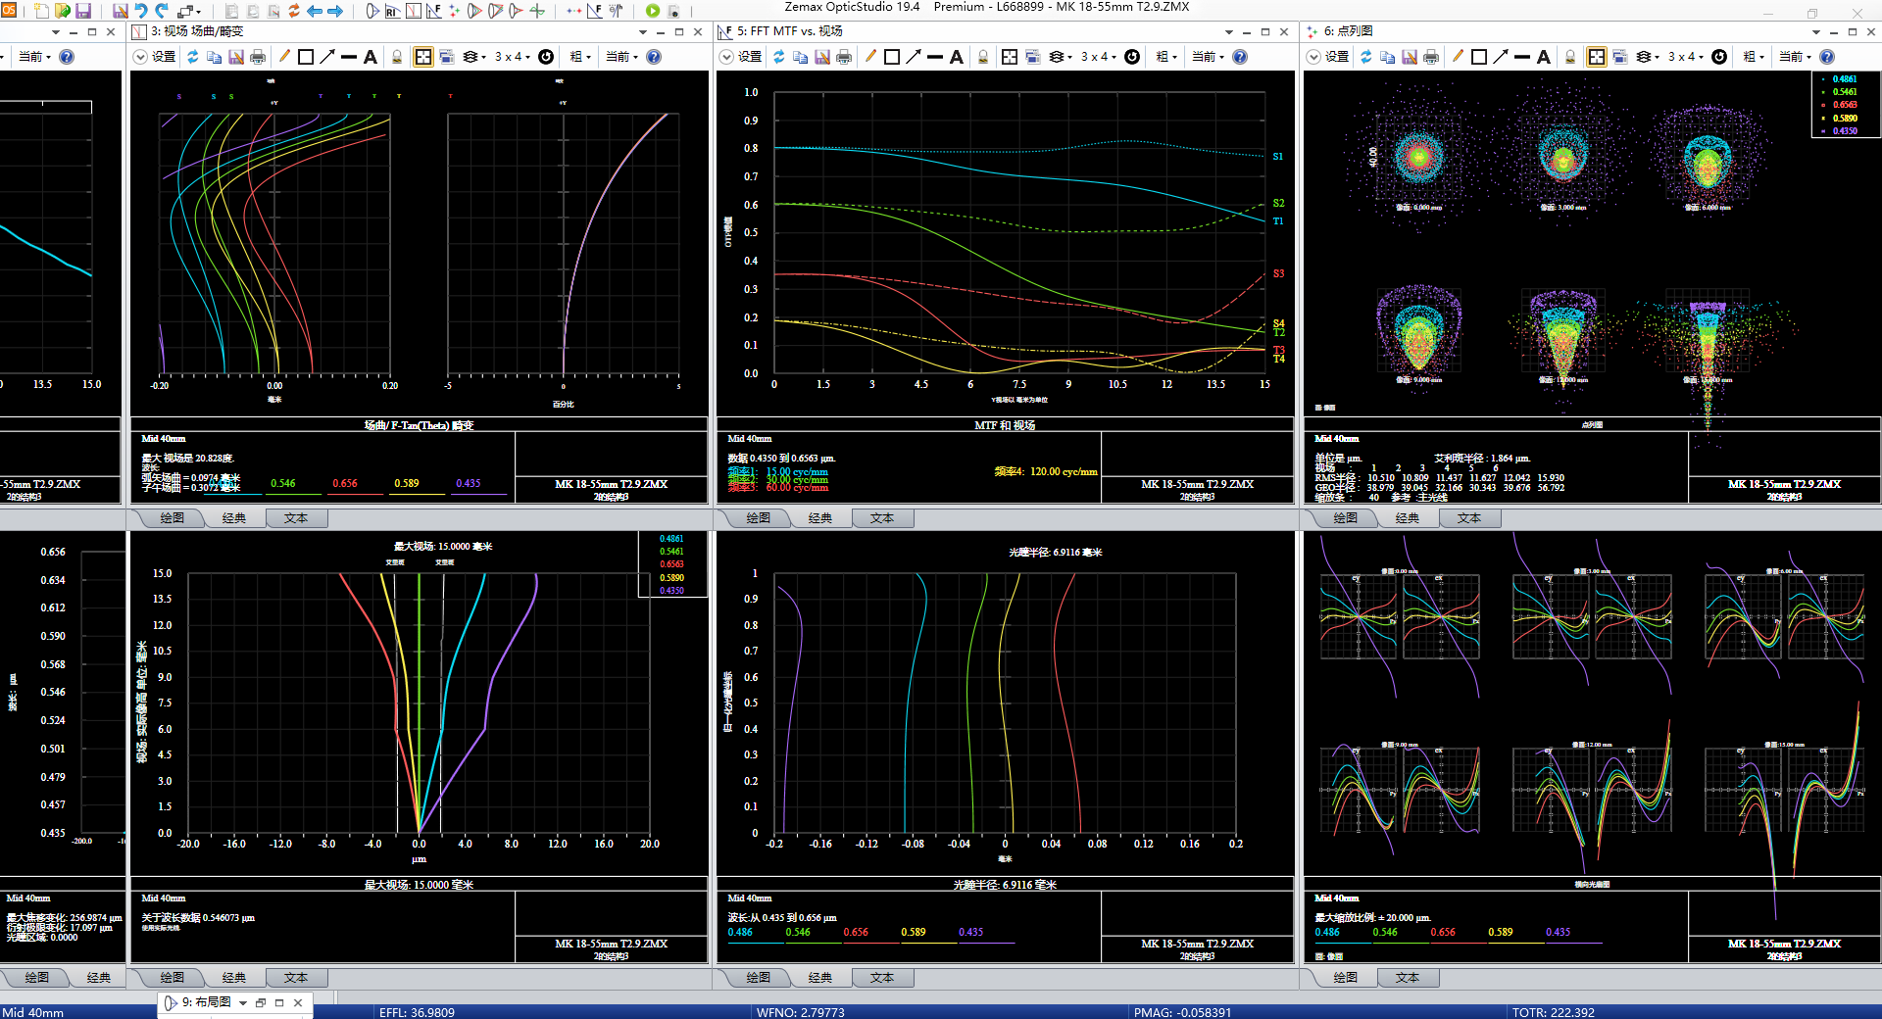Click the Save As icon in main toolbar

120,11
